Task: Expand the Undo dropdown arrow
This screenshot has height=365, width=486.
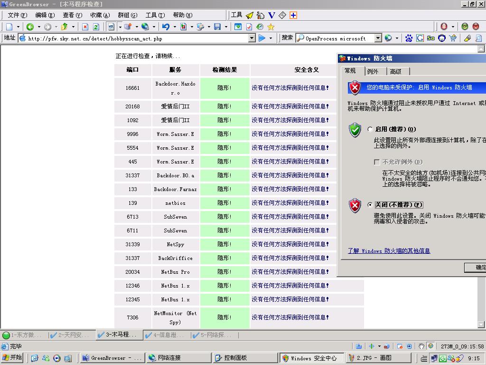Action: tap(175, 27)
